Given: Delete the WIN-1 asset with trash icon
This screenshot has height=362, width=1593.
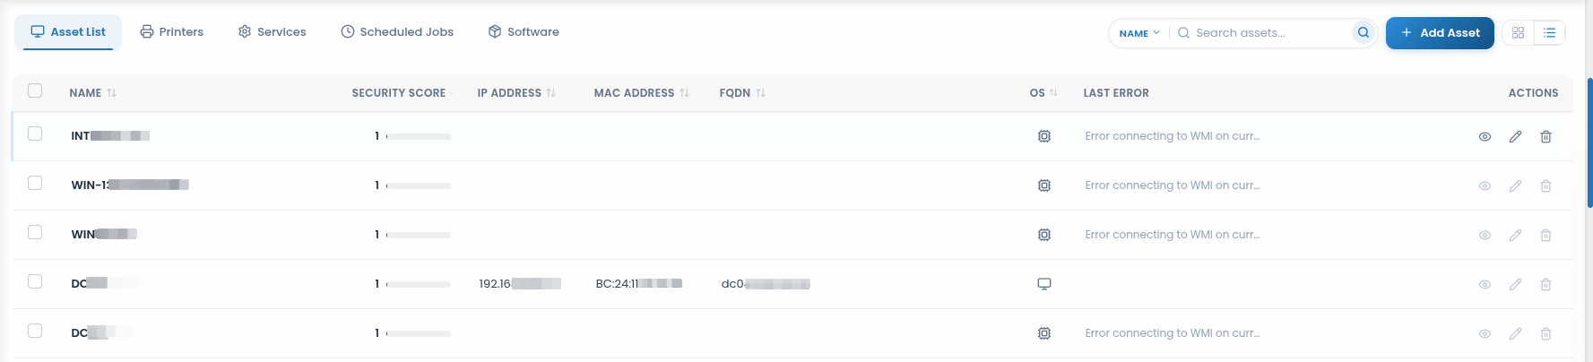Looking at the screenshot, I should [1545, 186].
